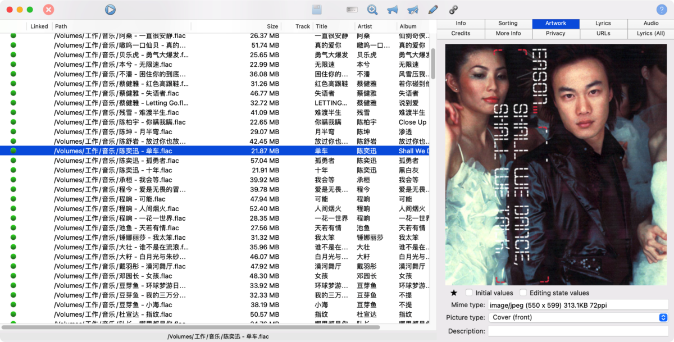Click the artist cell 残雪
Image resolution: width=674 pixels, height=342 pixels.
363,112
